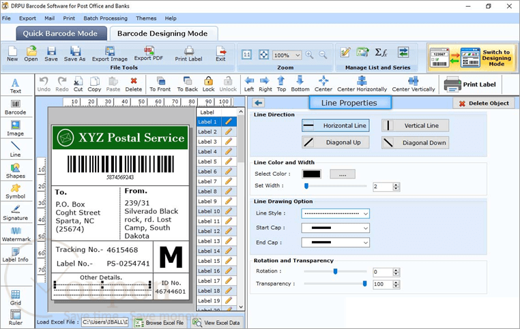Open an existing file
The image size is (520, 329).
click(x=31, y=54)
